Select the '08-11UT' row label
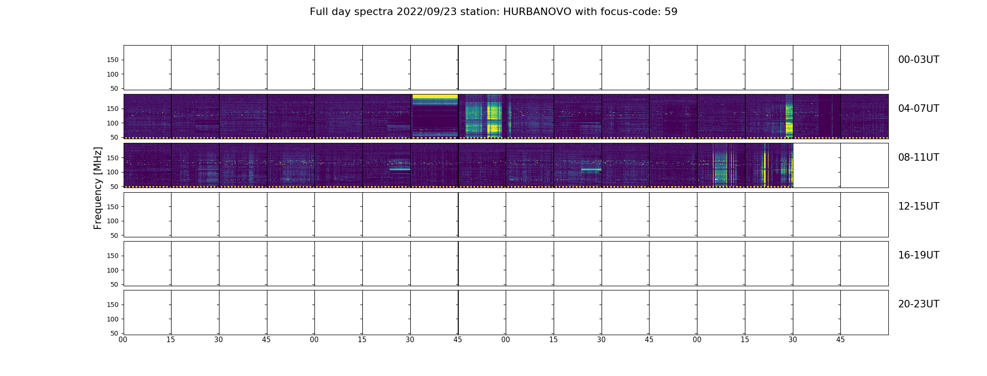 pyautogui.click(x=918, y=157)
